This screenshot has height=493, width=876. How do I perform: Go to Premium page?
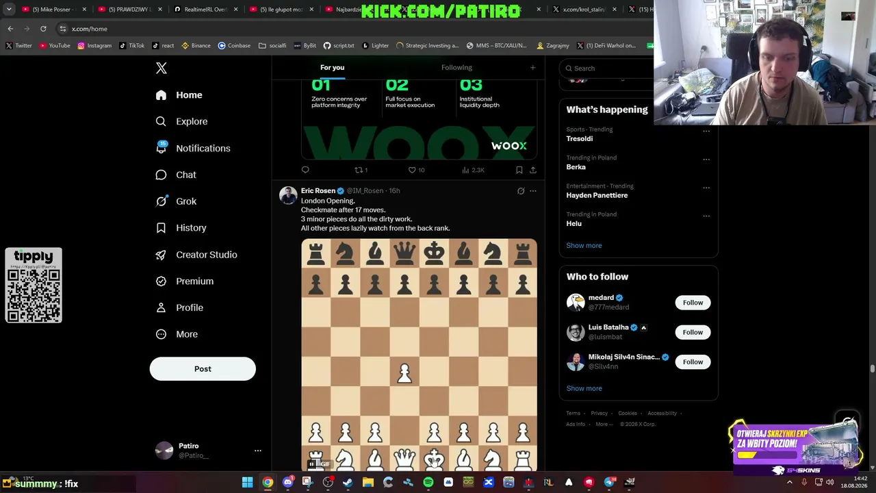click(x=184, y=281)
